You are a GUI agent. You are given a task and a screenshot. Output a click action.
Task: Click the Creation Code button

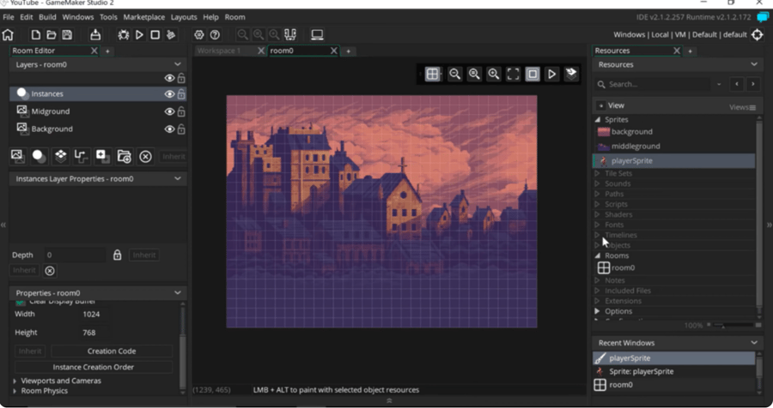coord(111,351)
